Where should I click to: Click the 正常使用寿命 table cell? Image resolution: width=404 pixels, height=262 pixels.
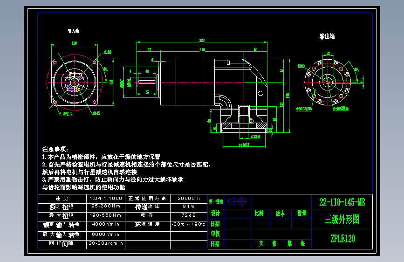click(148, 198)
